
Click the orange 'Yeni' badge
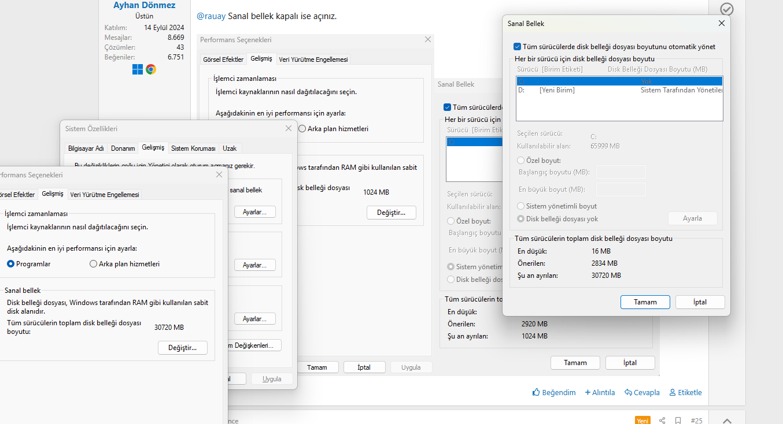point(642,421)
